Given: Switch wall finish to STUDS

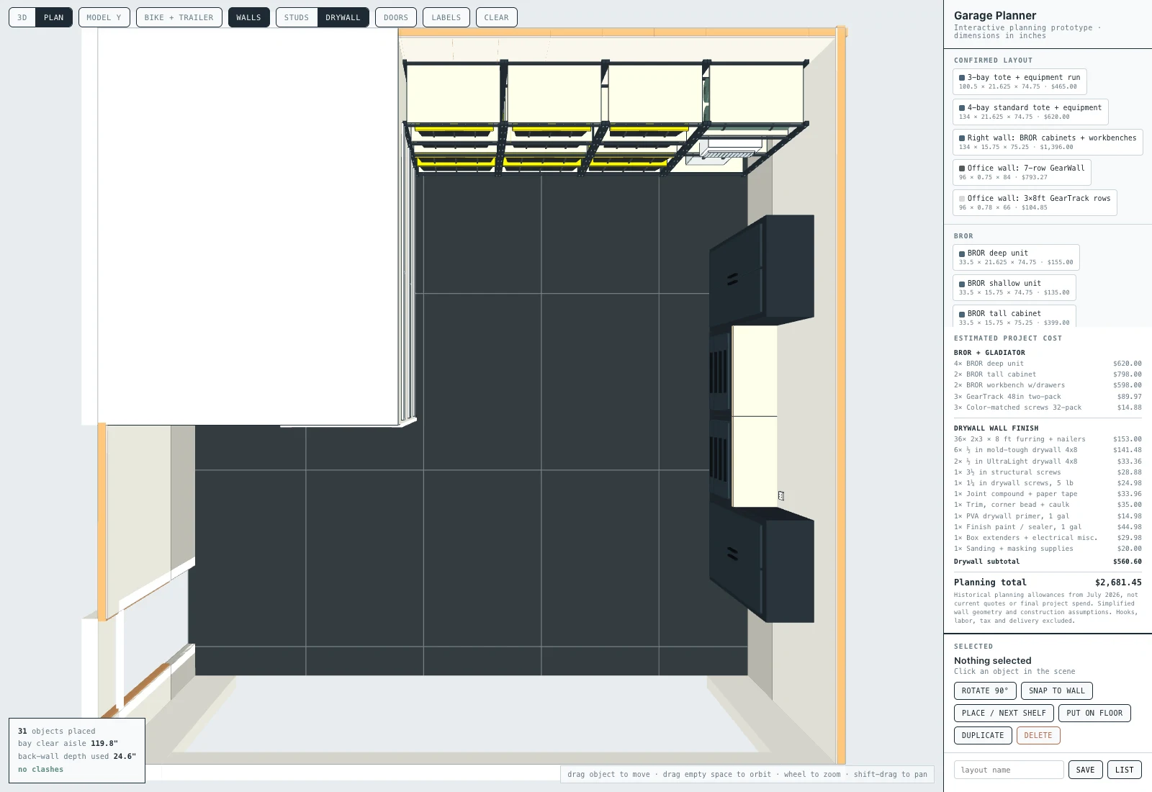Looking at the screenshot, I should (297, 17).
